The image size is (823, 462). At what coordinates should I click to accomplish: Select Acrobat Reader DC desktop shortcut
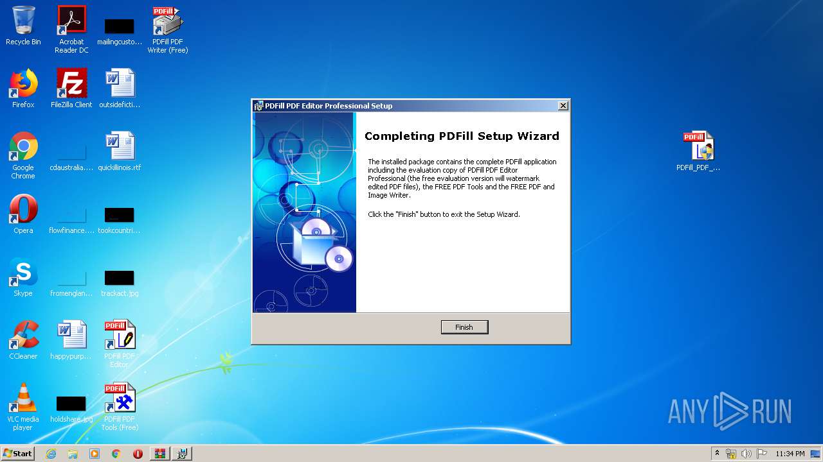[x=71, y=30]
